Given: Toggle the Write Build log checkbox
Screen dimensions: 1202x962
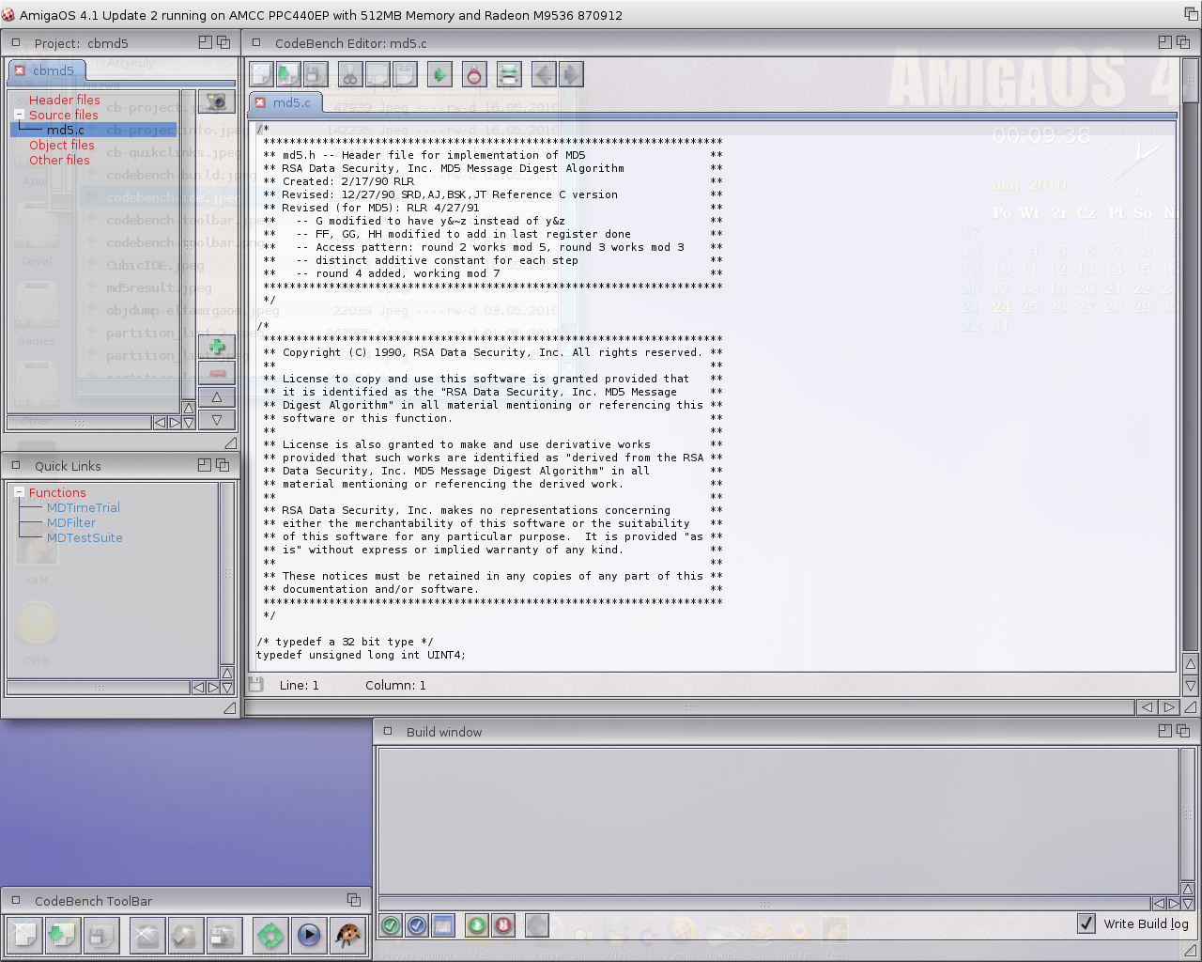Looking at the screenshot, I should (1086, 923).
